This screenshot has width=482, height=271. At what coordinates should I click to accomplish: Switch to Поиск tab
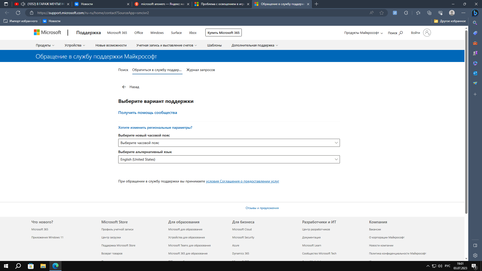(x=123, y=70)
